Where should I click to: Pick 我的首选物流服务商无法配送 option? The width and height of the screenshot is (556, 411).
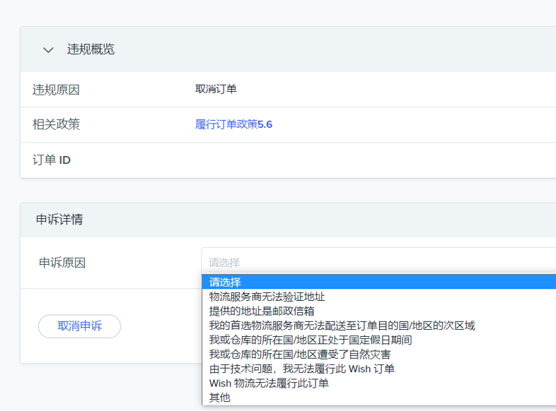[342, 326]
